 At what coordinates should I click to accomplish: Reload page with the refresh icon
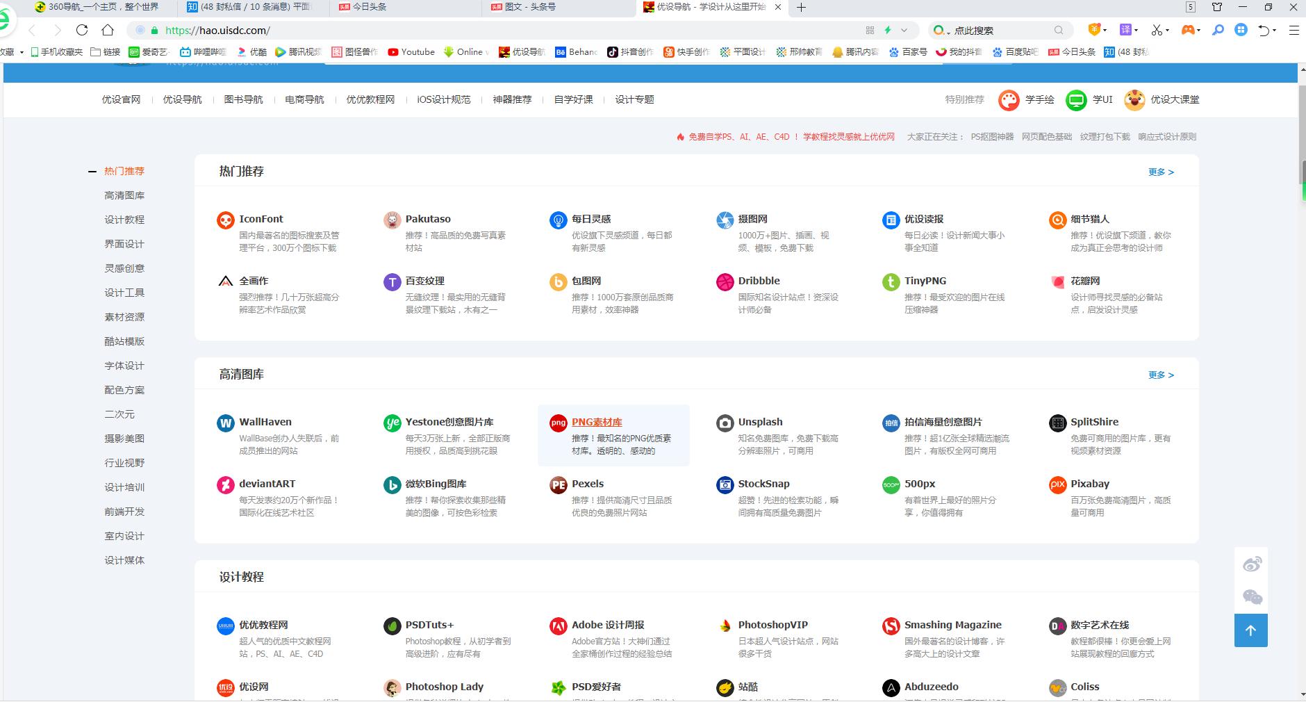[x=82, y=30]
